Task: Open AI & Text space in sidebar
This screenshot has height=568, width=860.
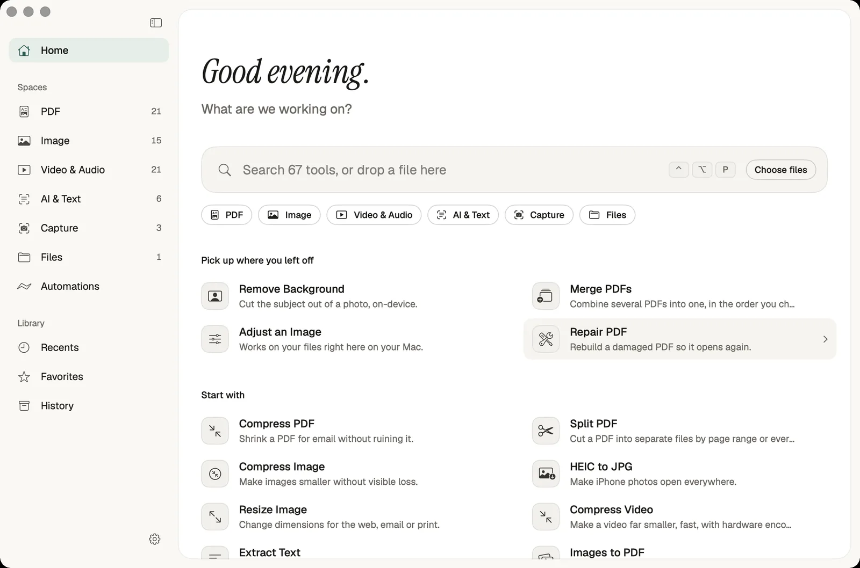Action: (x=89, y=199)
